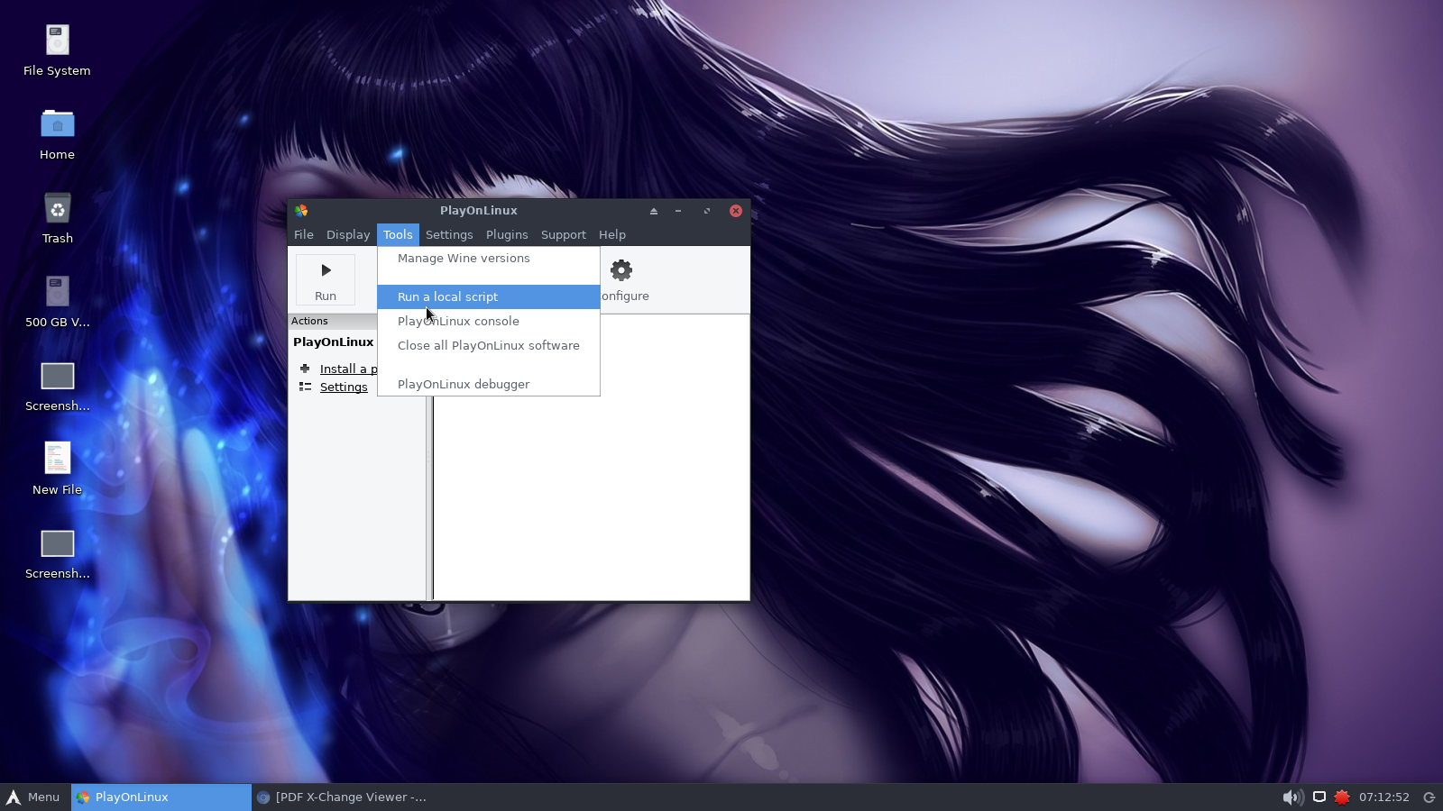This screenshot has height=811, width=1443.
Task: Click Install a program link
Action: point(348,369)
